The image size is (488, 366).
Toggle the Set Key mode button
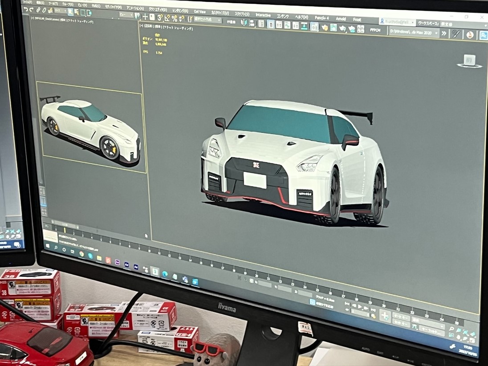point(401,323)
